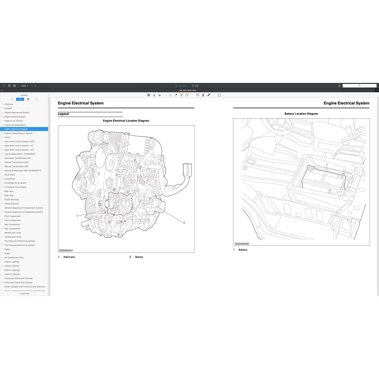Switch to the Annotate tab
Image resolution: width=379 pixels, height=379 pixels.
(181, 85)
